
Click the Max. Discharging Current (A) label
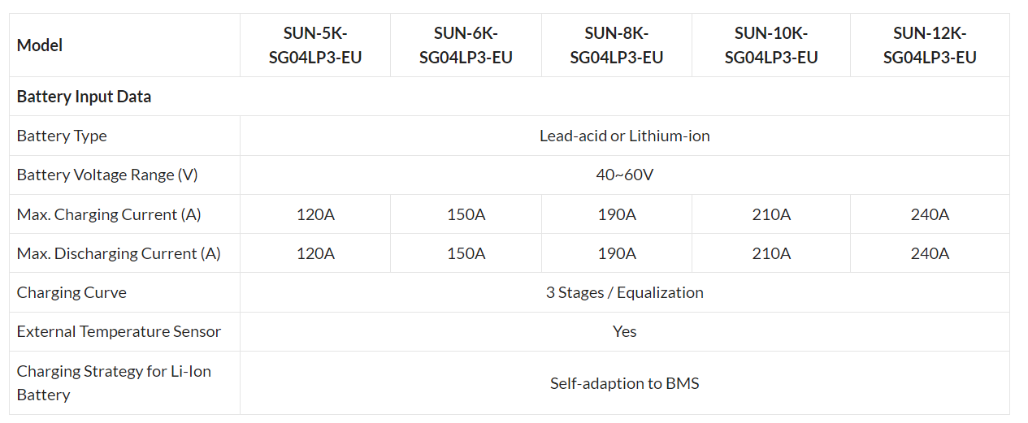119,253
